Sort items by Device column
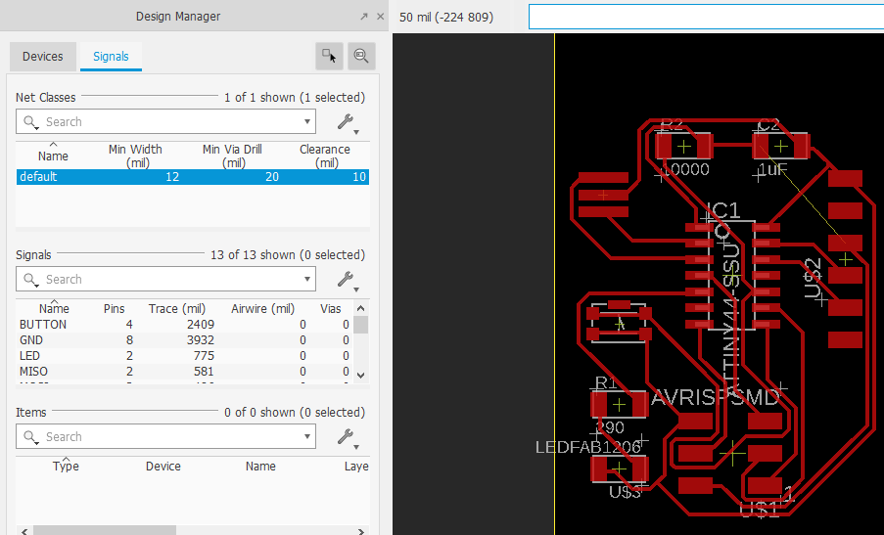 [x=163, y=467]
